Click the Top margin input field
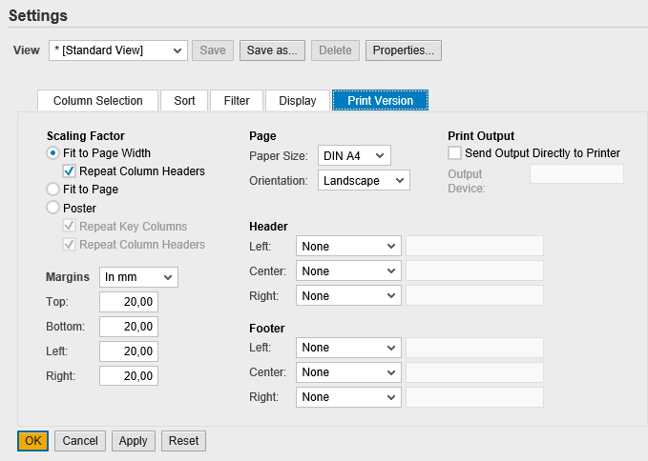This screenshot has height=461, width=648. point(129,302)
